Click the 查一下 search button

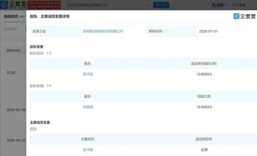coord(161,5)
